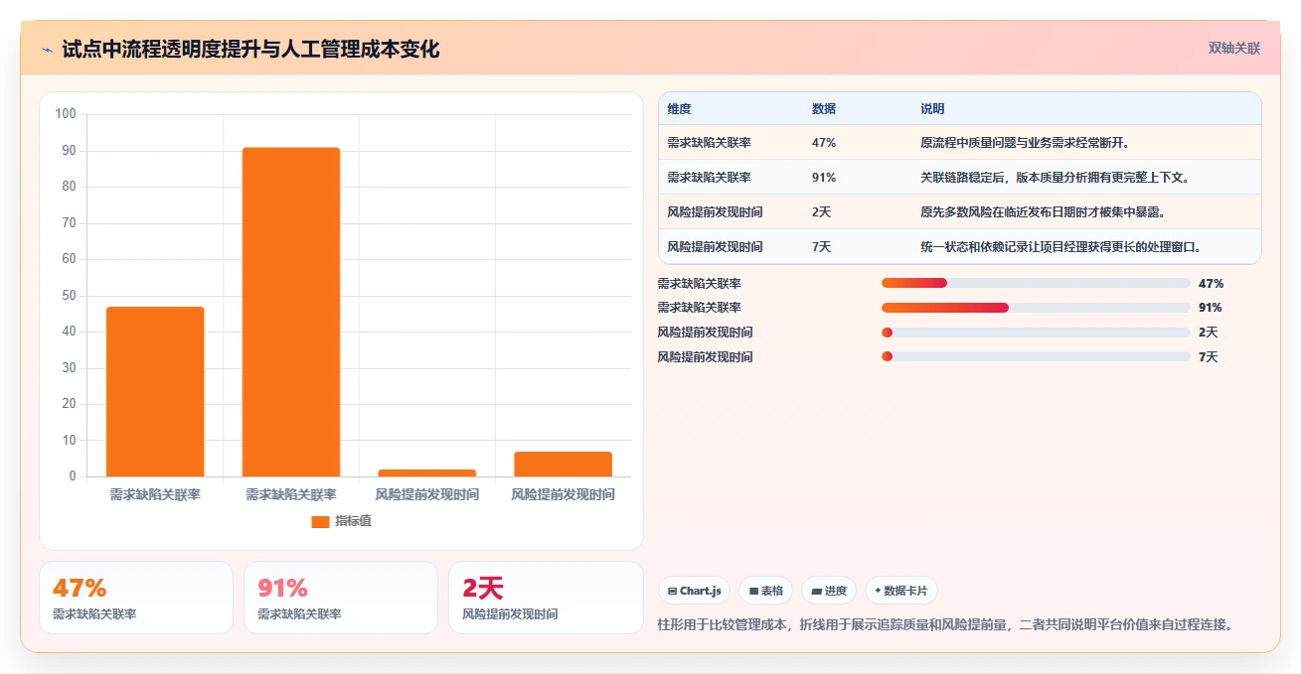The width and height of the screenshot is (1301, 674).
Task: Click the progress bar labeled 47%
Action: click(1036, 283)
